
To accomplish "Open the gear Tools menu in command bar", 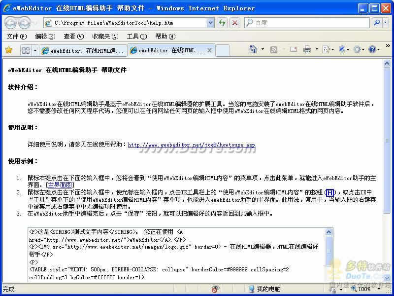I will click(x=359, y=49).
